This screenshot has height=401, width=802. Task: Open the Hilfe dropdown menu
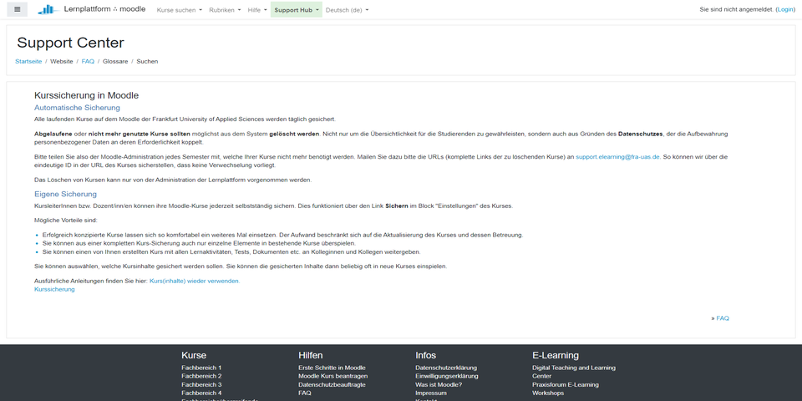coord(256,10)
